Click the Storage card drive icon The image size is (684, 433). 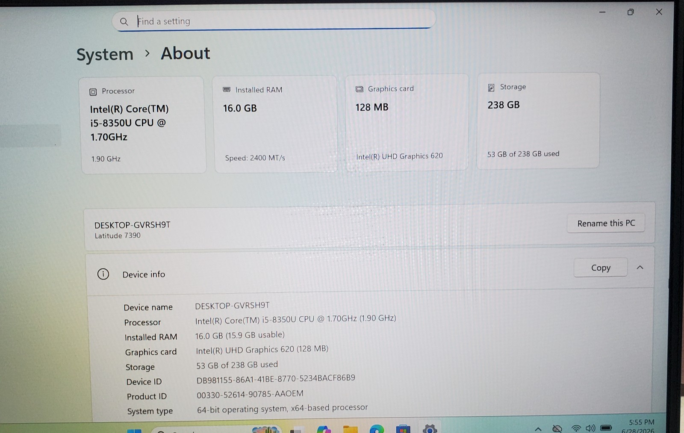pyautogui.click(x=491, y=87)
